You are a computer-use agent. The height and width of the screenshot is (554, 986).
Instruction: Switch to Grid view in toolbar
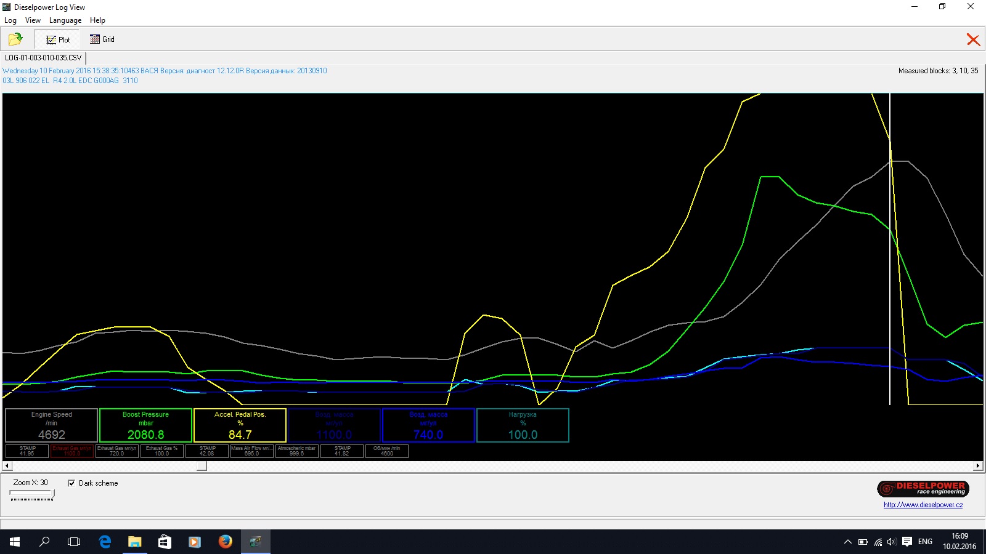pyautogui.click(x=102, y=39)
